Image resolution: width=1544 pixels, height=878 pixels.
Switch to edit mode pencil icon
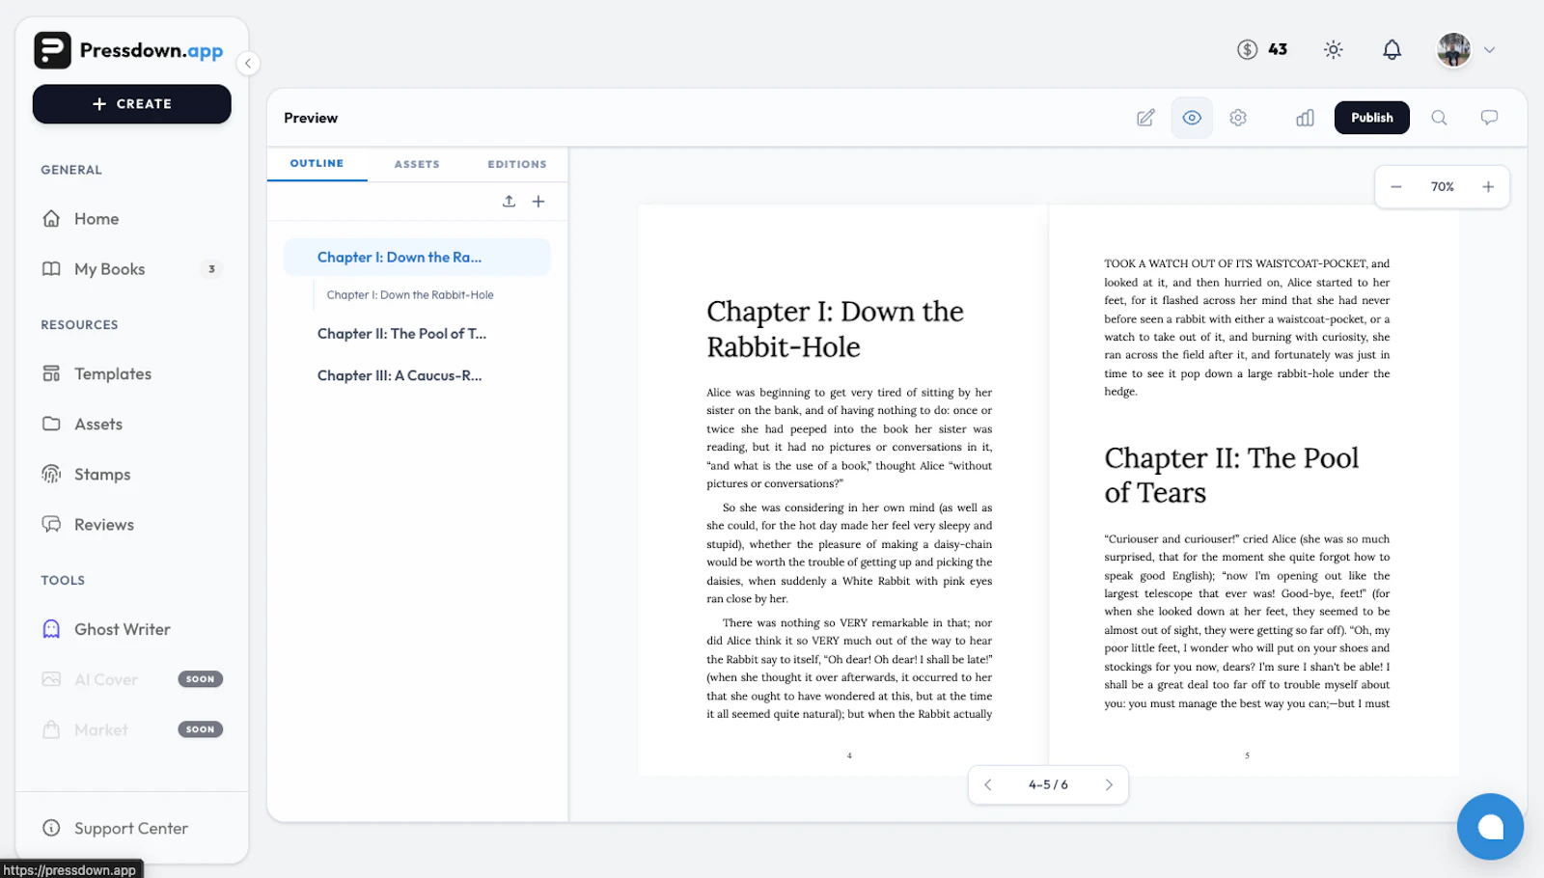[x=1145, y=118]
